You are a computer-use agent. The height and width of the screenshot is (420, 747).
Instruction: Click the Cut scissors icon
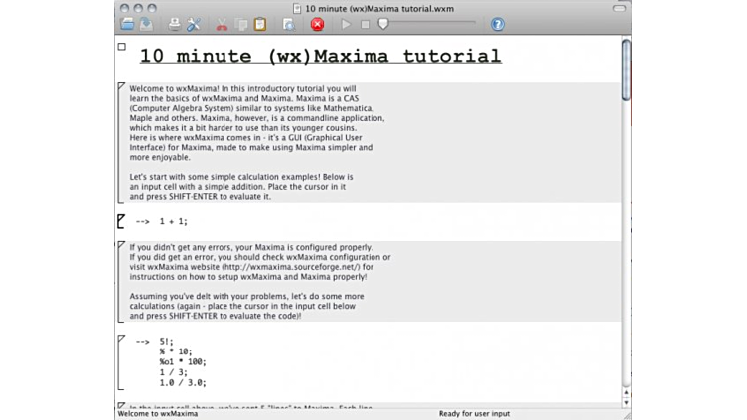click(x=222, y=24)
